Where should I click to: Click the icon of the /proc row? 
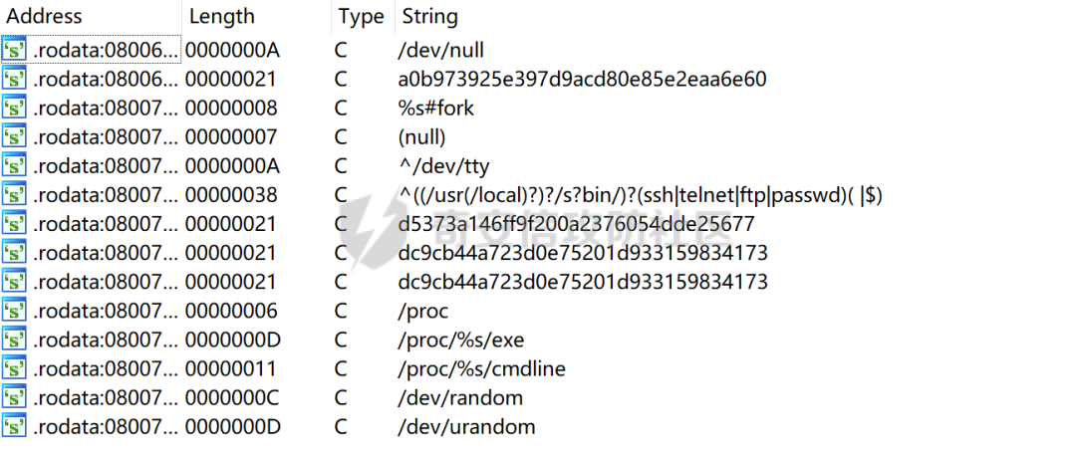[14, 311]
